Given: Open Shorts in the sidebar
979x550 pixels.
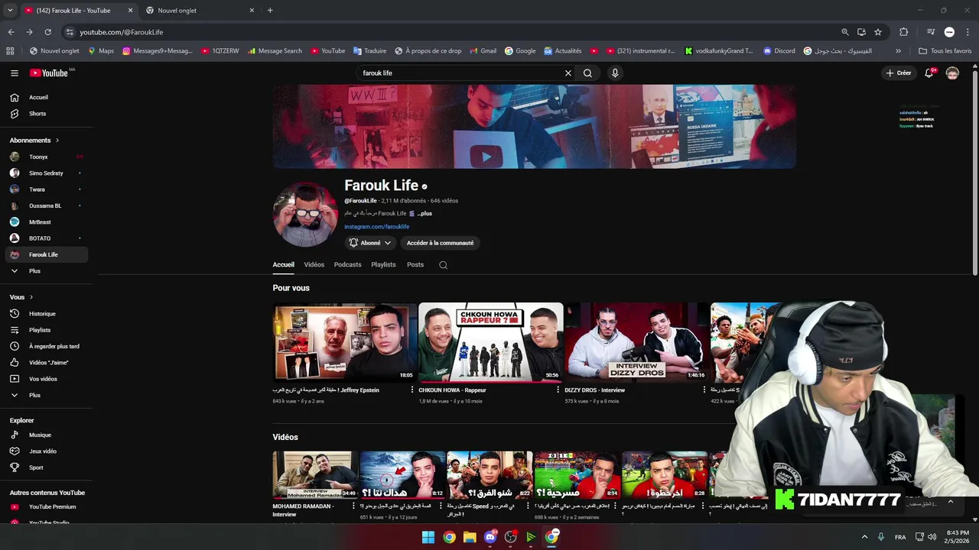Looking at the screenshot, I should pyautogui.click(x=46, y=114).
